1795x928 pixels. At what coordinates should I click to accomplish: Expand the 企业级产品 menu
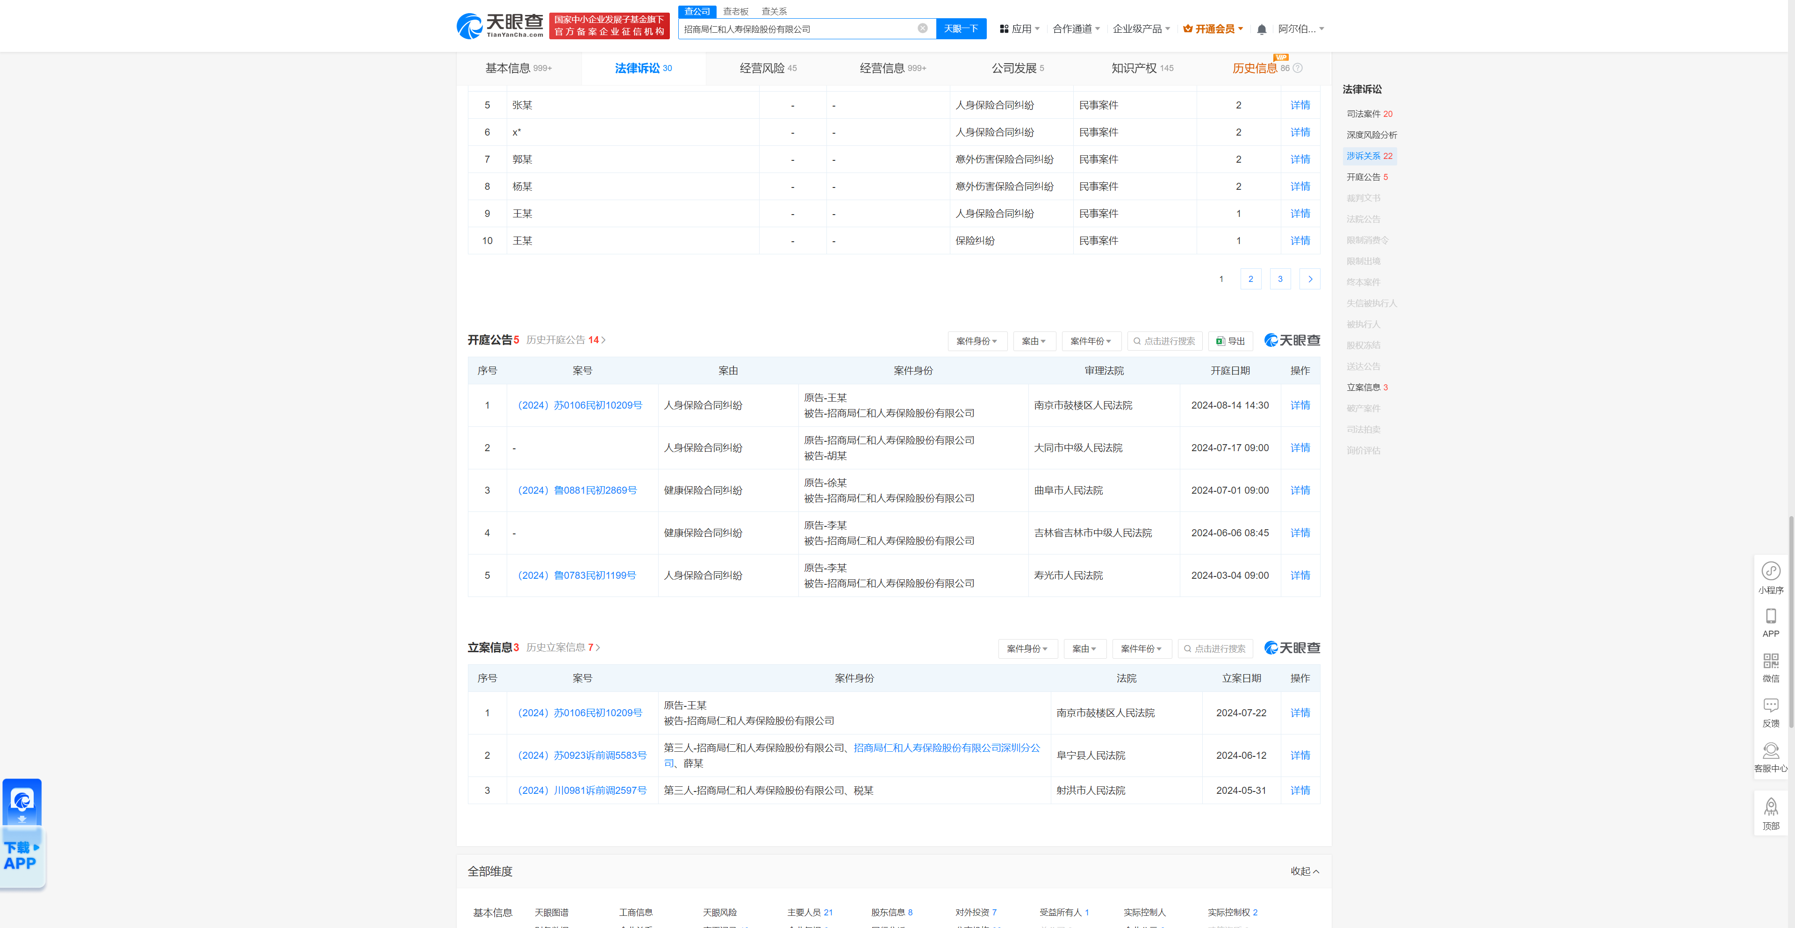(1141, 29)
